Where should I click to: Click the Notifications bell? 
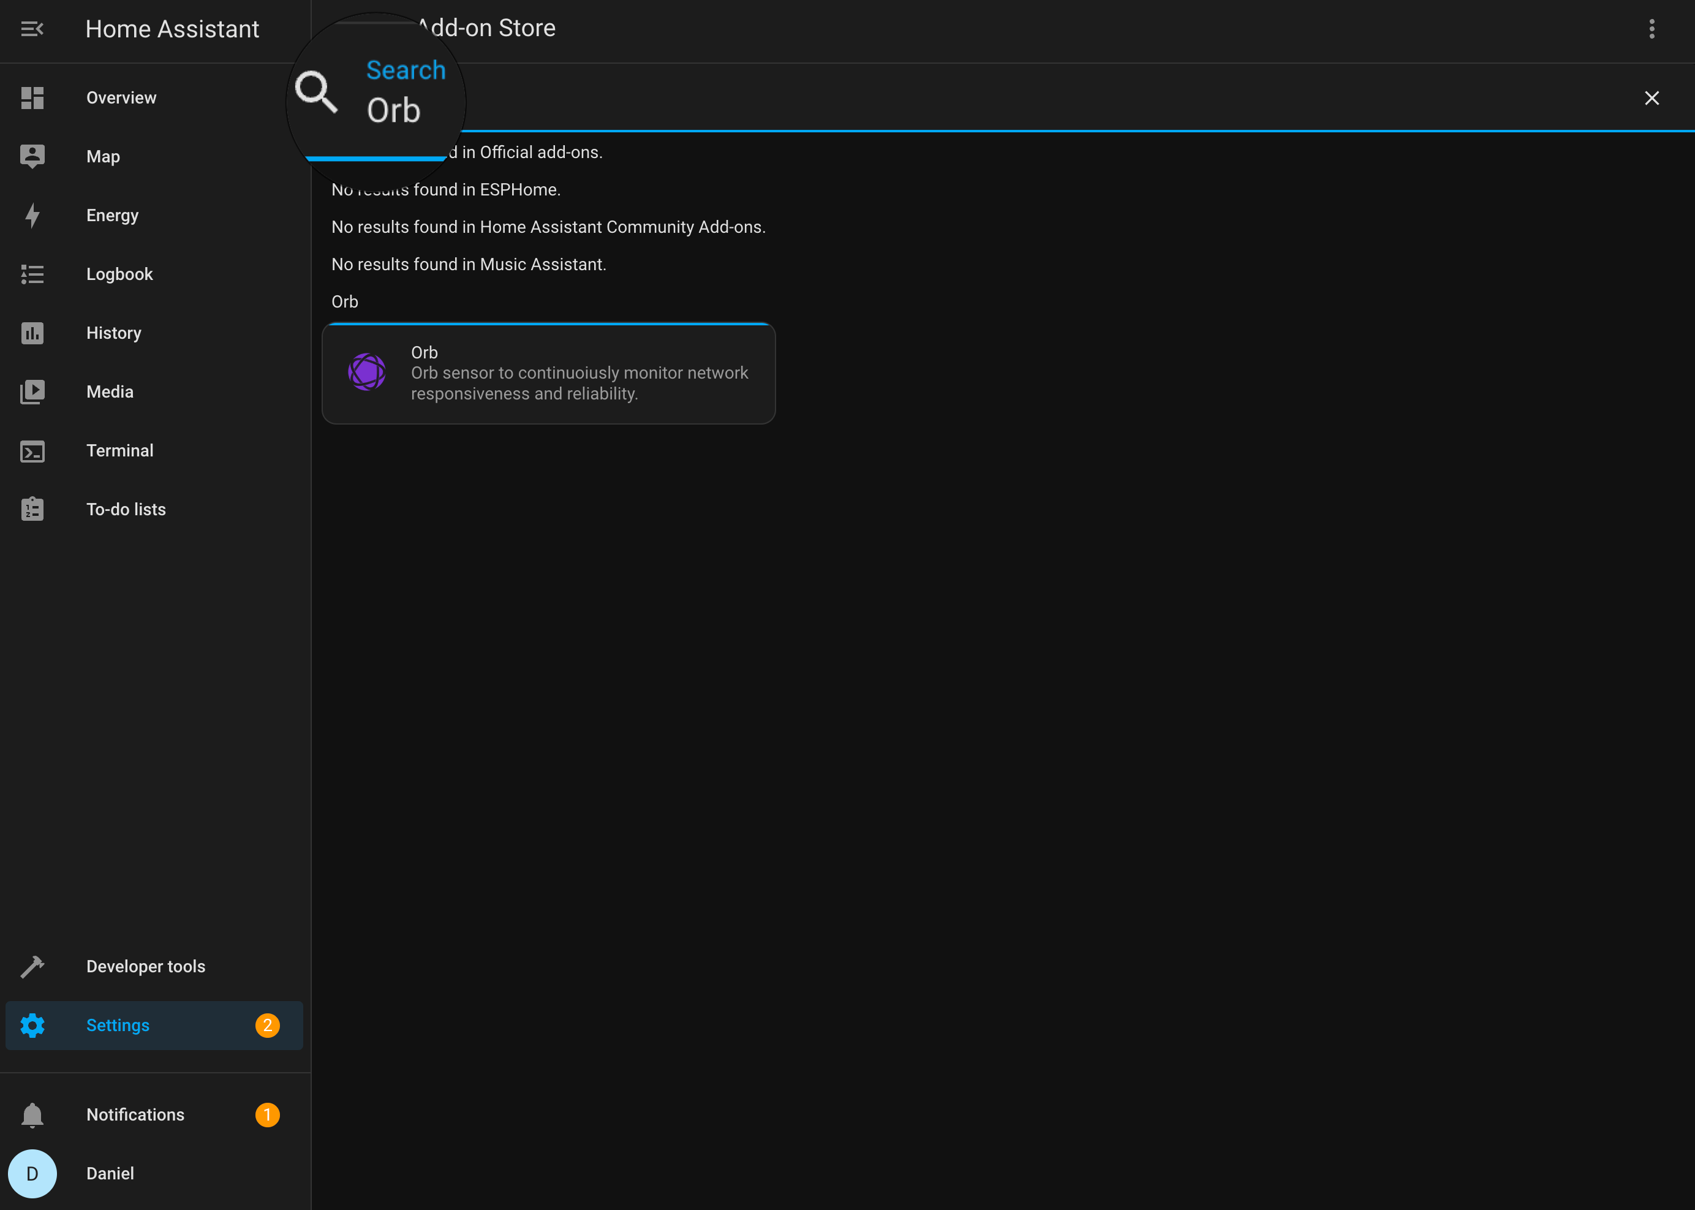point(33,1116)
